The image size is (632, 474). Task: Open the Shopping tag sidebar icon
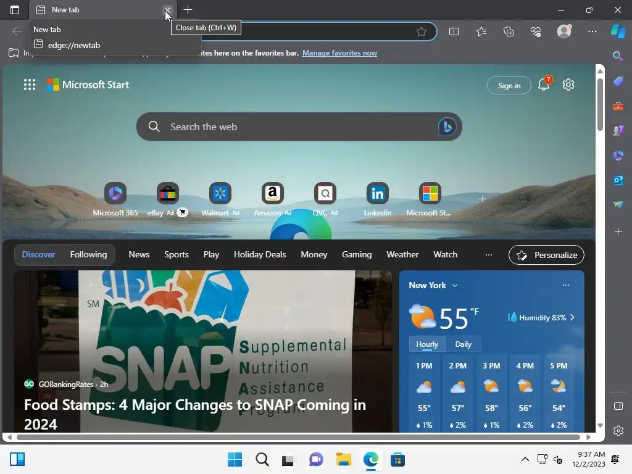click(618, 81)
